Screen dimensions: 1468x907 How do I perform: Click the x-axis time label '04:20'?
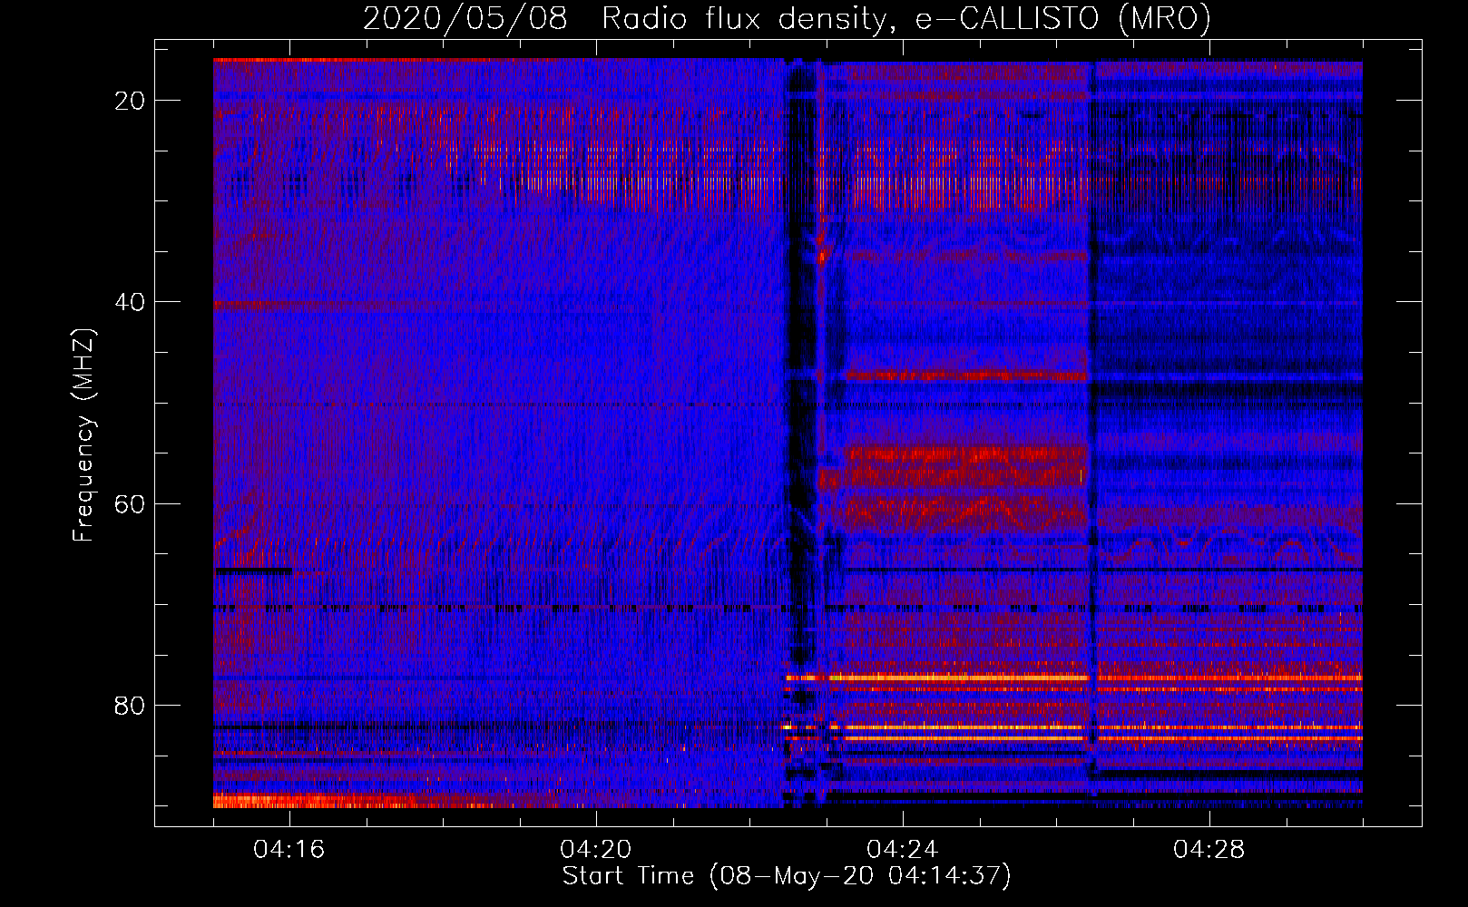[x=596, y=849]
